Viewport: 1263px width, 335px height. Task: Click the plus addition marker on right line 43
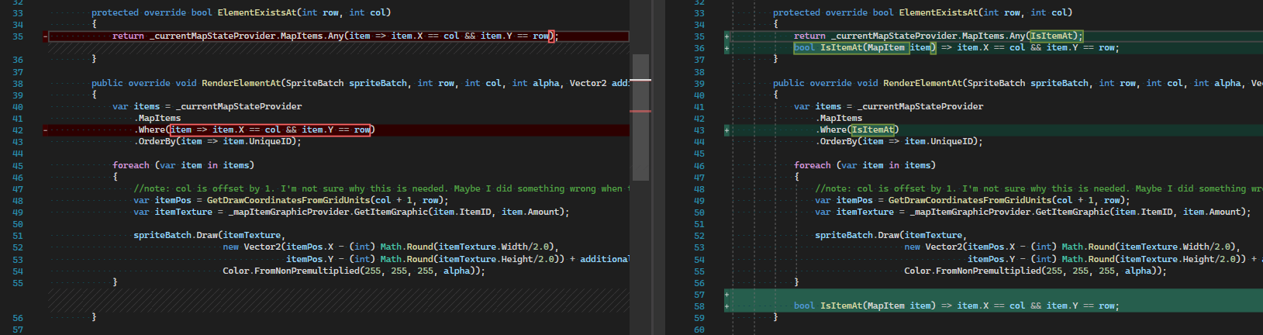pyautogui.click(x=726, y=130)
